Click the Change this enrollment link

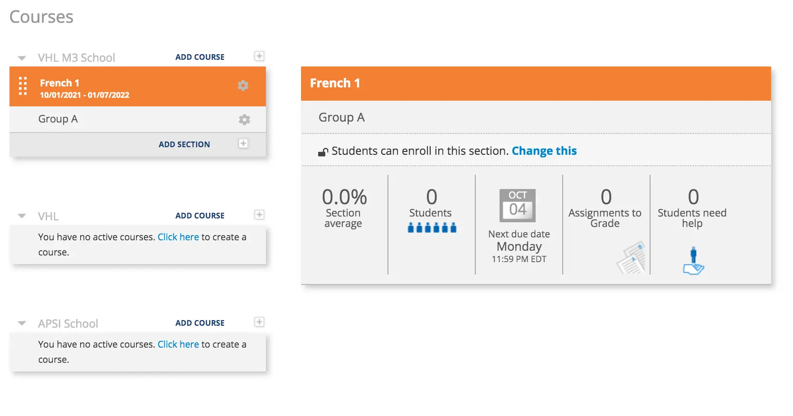pos(544,151)
